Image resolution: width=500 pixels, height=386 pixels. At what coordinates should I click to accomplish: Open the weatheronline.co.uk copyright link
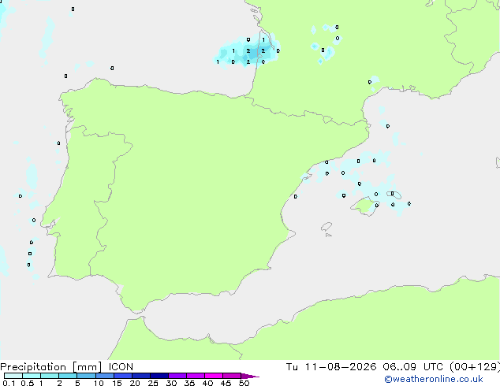pos(434,379)
